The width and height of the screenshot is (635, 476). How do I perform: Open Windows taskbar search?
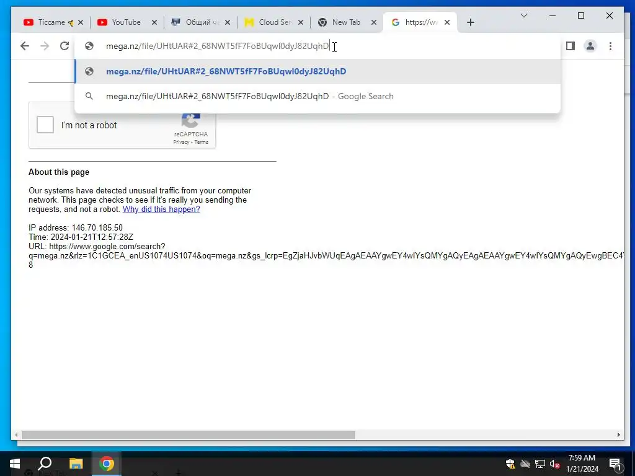coord(45,464)
